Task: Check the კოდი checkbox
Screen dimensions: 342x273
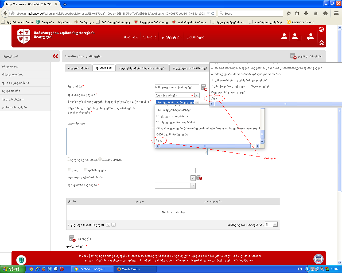Action: click(70, 170)
